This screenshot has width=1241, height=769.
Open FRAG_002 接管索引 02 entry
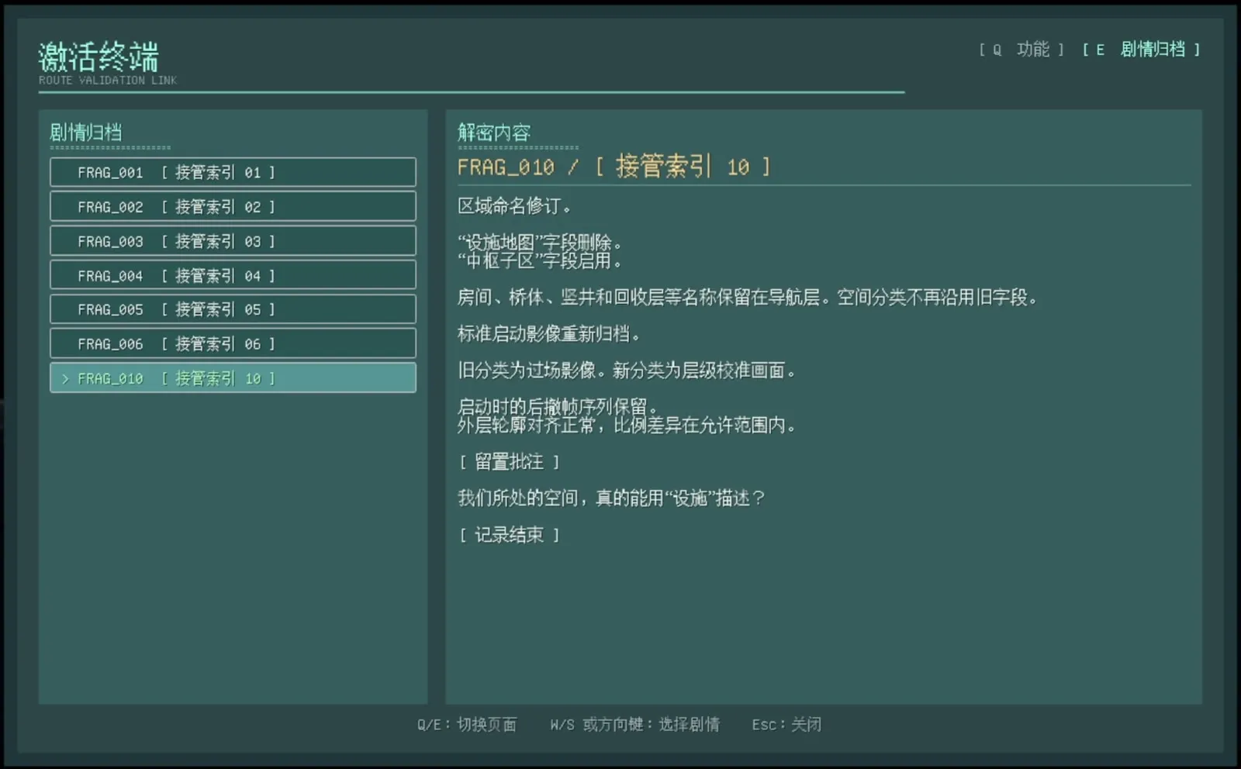coord(233,207)
